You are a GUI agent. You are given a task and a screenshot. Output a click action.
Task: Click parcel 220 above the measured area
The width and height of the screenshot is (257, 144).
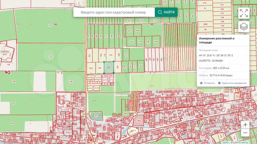click(x=111, y=55)
